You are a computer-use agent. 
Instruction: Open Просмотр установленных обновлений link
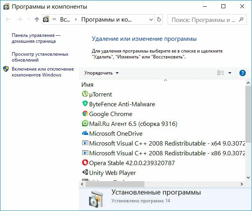(x=40, y=57)
